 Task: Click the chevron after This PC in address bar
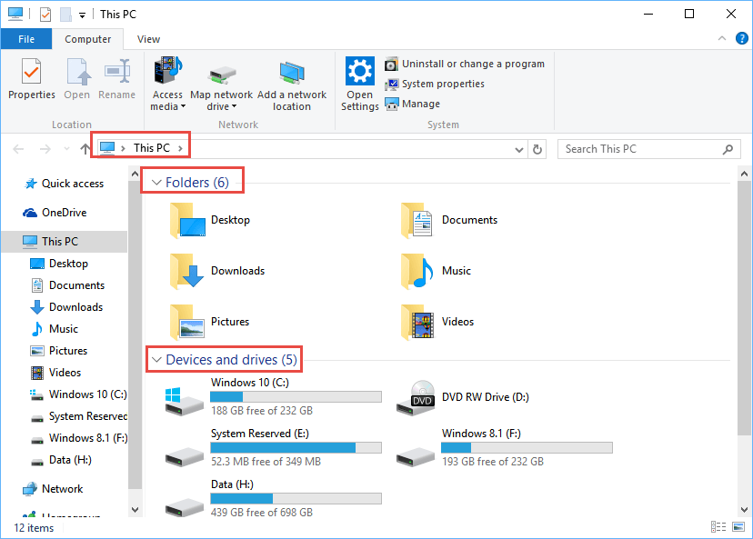[x=180, y=148]
